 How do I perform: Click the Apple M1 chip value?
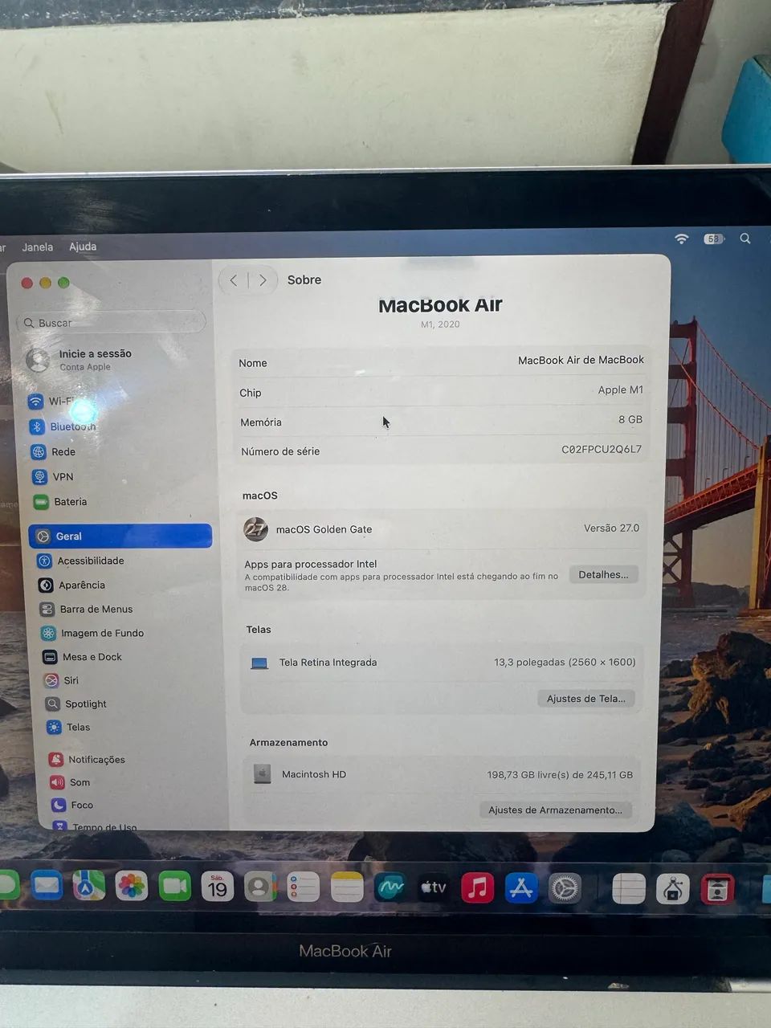pyautogui.click(x=621, y=390)
